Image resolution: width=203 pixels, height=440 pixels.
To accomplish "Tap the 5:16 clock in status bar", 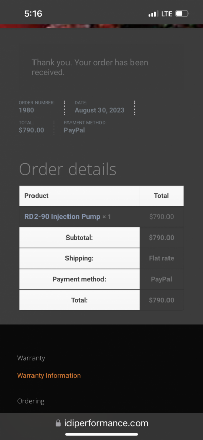I will [x=33, y=13].
